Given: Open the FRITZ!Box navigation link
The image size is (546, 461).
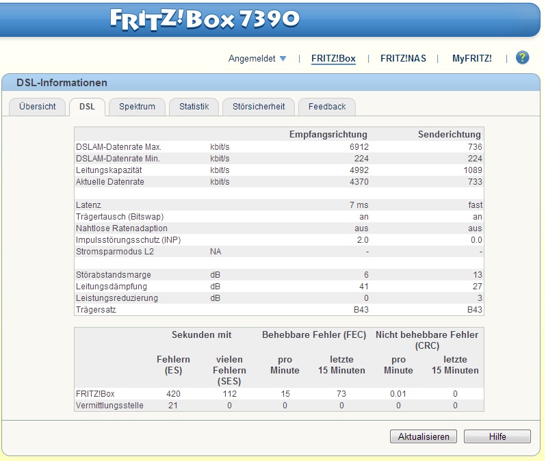Looking at the screenshot, I should pyautogui.click(x=333, y=59).
